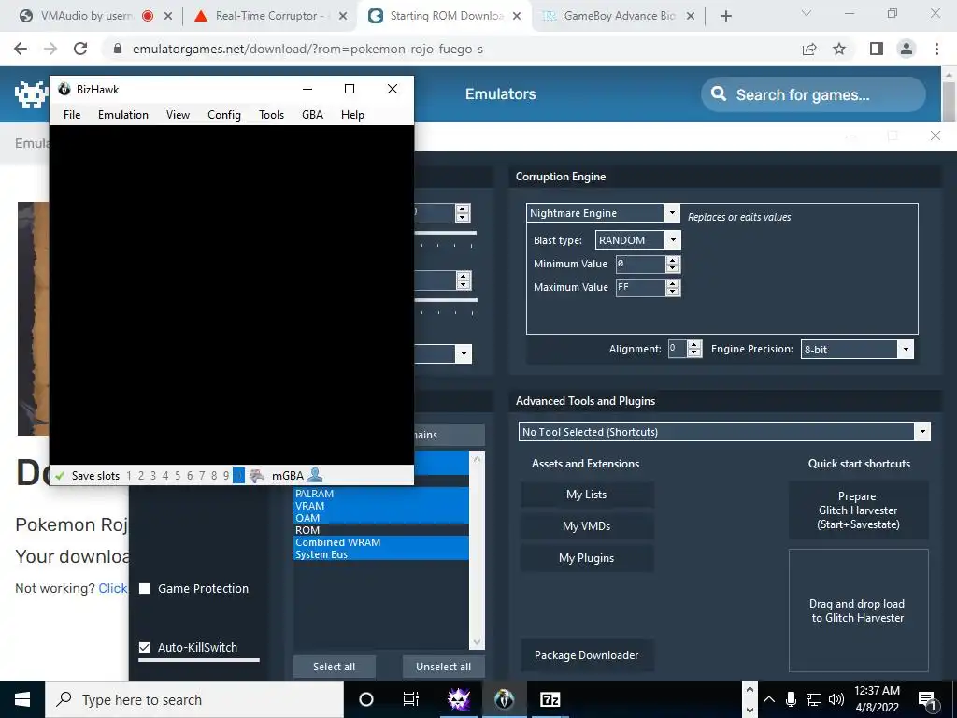Viewport: 957px width, 718px height.
Task: Click the user profile icon beside mGBA
Action: pos(315,475)
